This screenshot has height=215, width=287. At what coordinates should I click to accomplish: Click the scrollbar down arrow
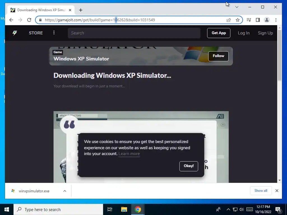[279, 180]
